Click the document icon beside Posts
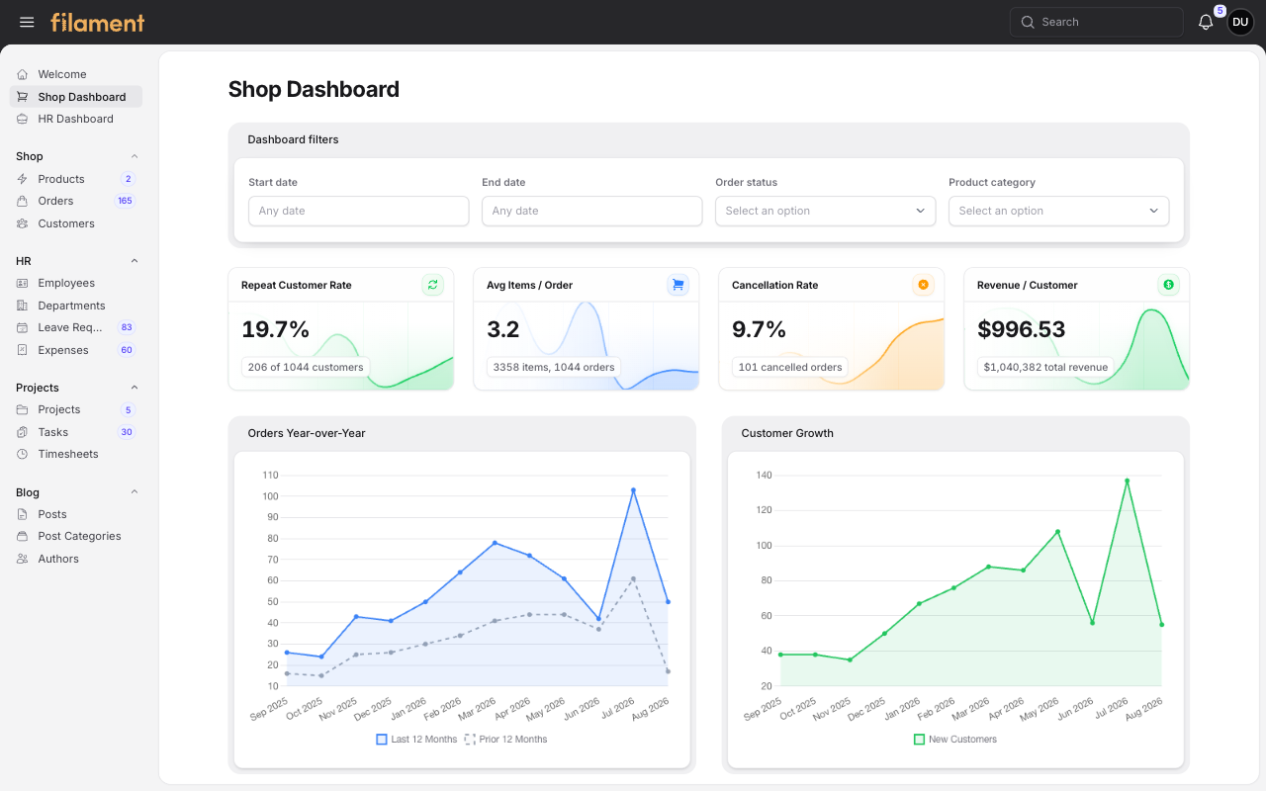The image size is (1266, 791). click(23, 514)
